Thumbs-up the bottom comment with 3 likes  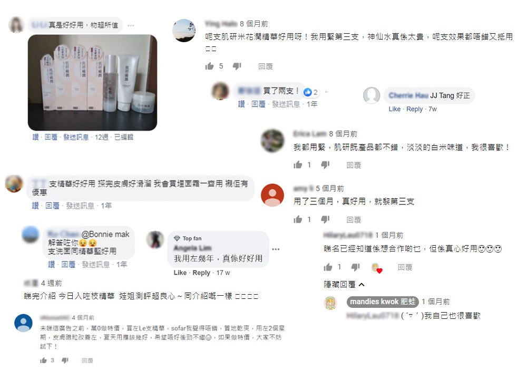[x=43, y=360]
